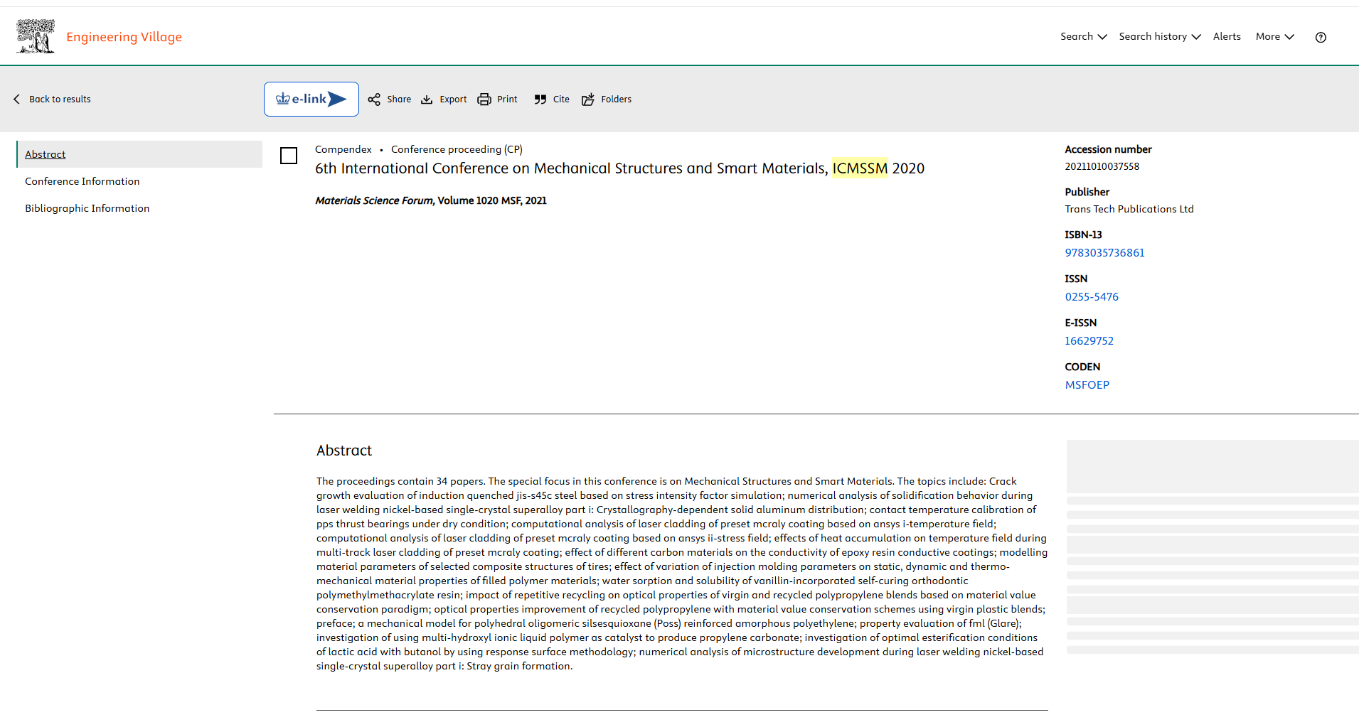Follow the ISSN 0255-5476 link
Viewport: 1359px width, 727px height.
pyautogui.click(x=1092, y=297)
